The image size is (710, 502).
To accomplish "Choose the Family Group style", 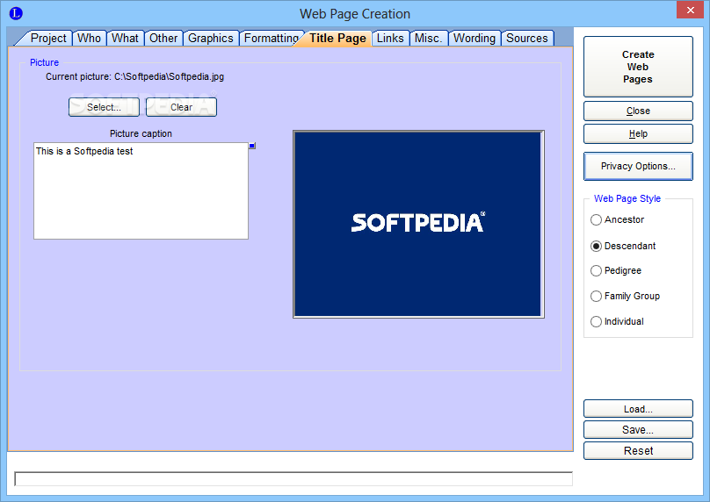I will pos(625,296).
